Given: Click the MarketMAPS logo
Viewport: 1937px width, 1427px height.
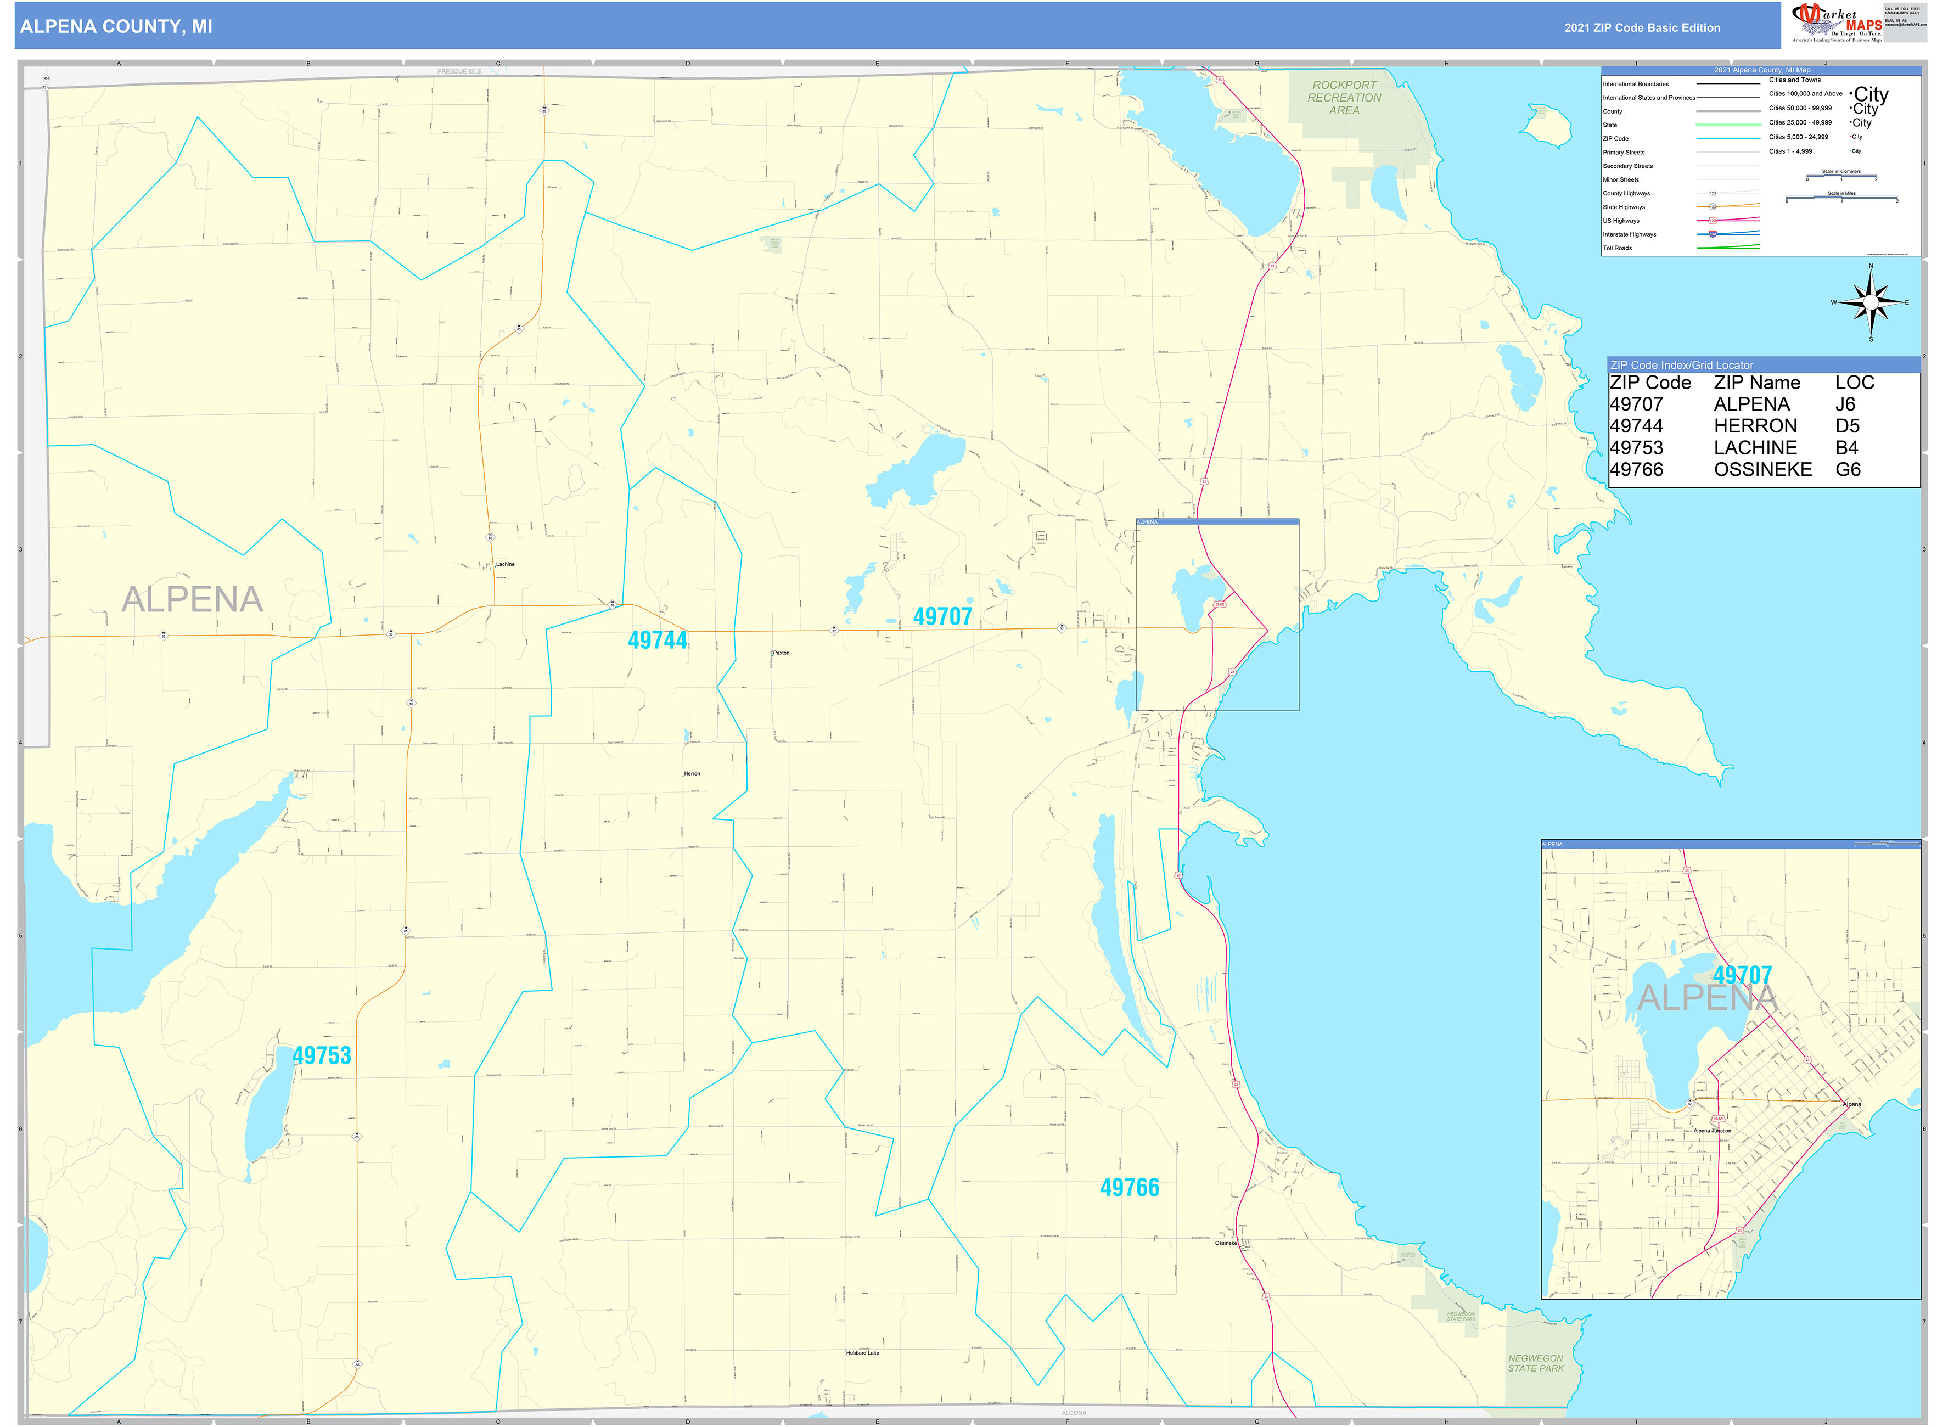Looking at the screenshot, I should [1834, 23].
